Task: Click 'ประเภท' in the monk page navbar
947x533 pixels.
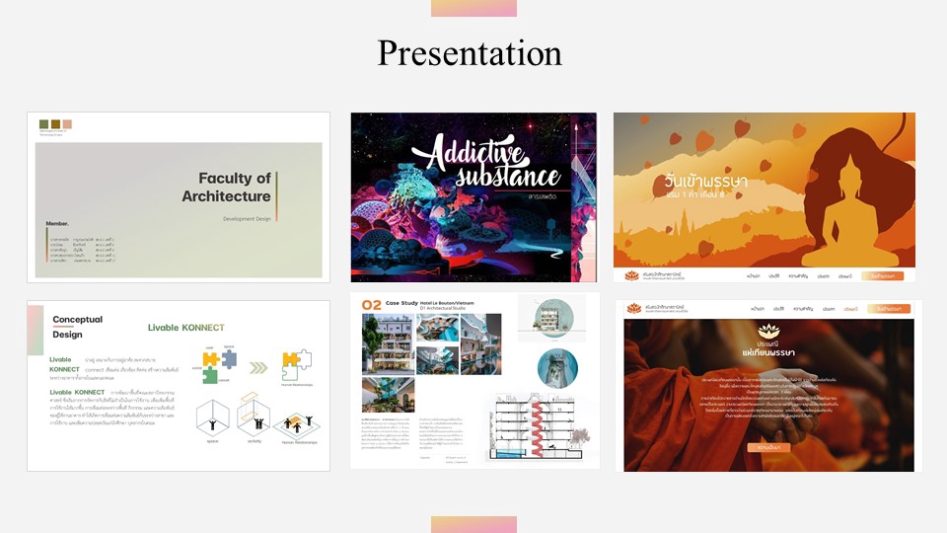Action: click(828, 309)
